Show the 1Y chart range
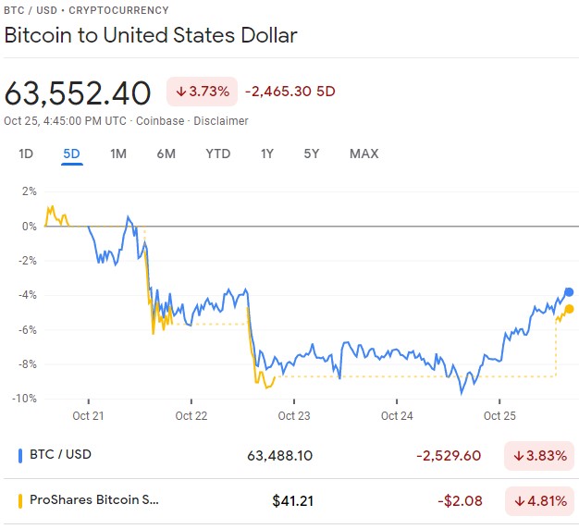This screenshot has width=579, height=529. click(267, 154)
